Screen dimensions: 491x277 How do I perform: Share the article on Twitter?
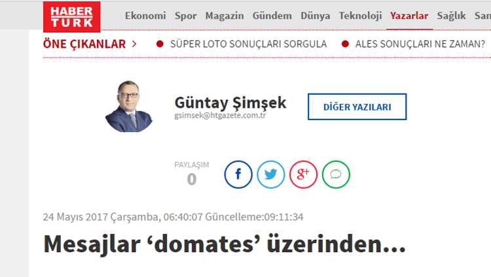[x=271, y=174]
